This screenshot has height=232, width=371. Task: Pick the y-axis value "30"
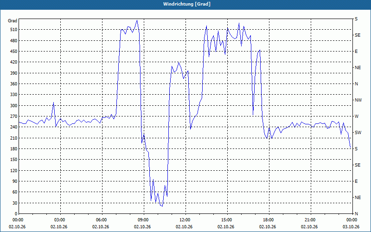[15, 203]
